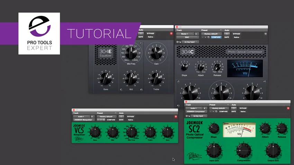Click the key input icon in SC2 window
Screen dimensions: 294x165
click(x=188, y=116)
